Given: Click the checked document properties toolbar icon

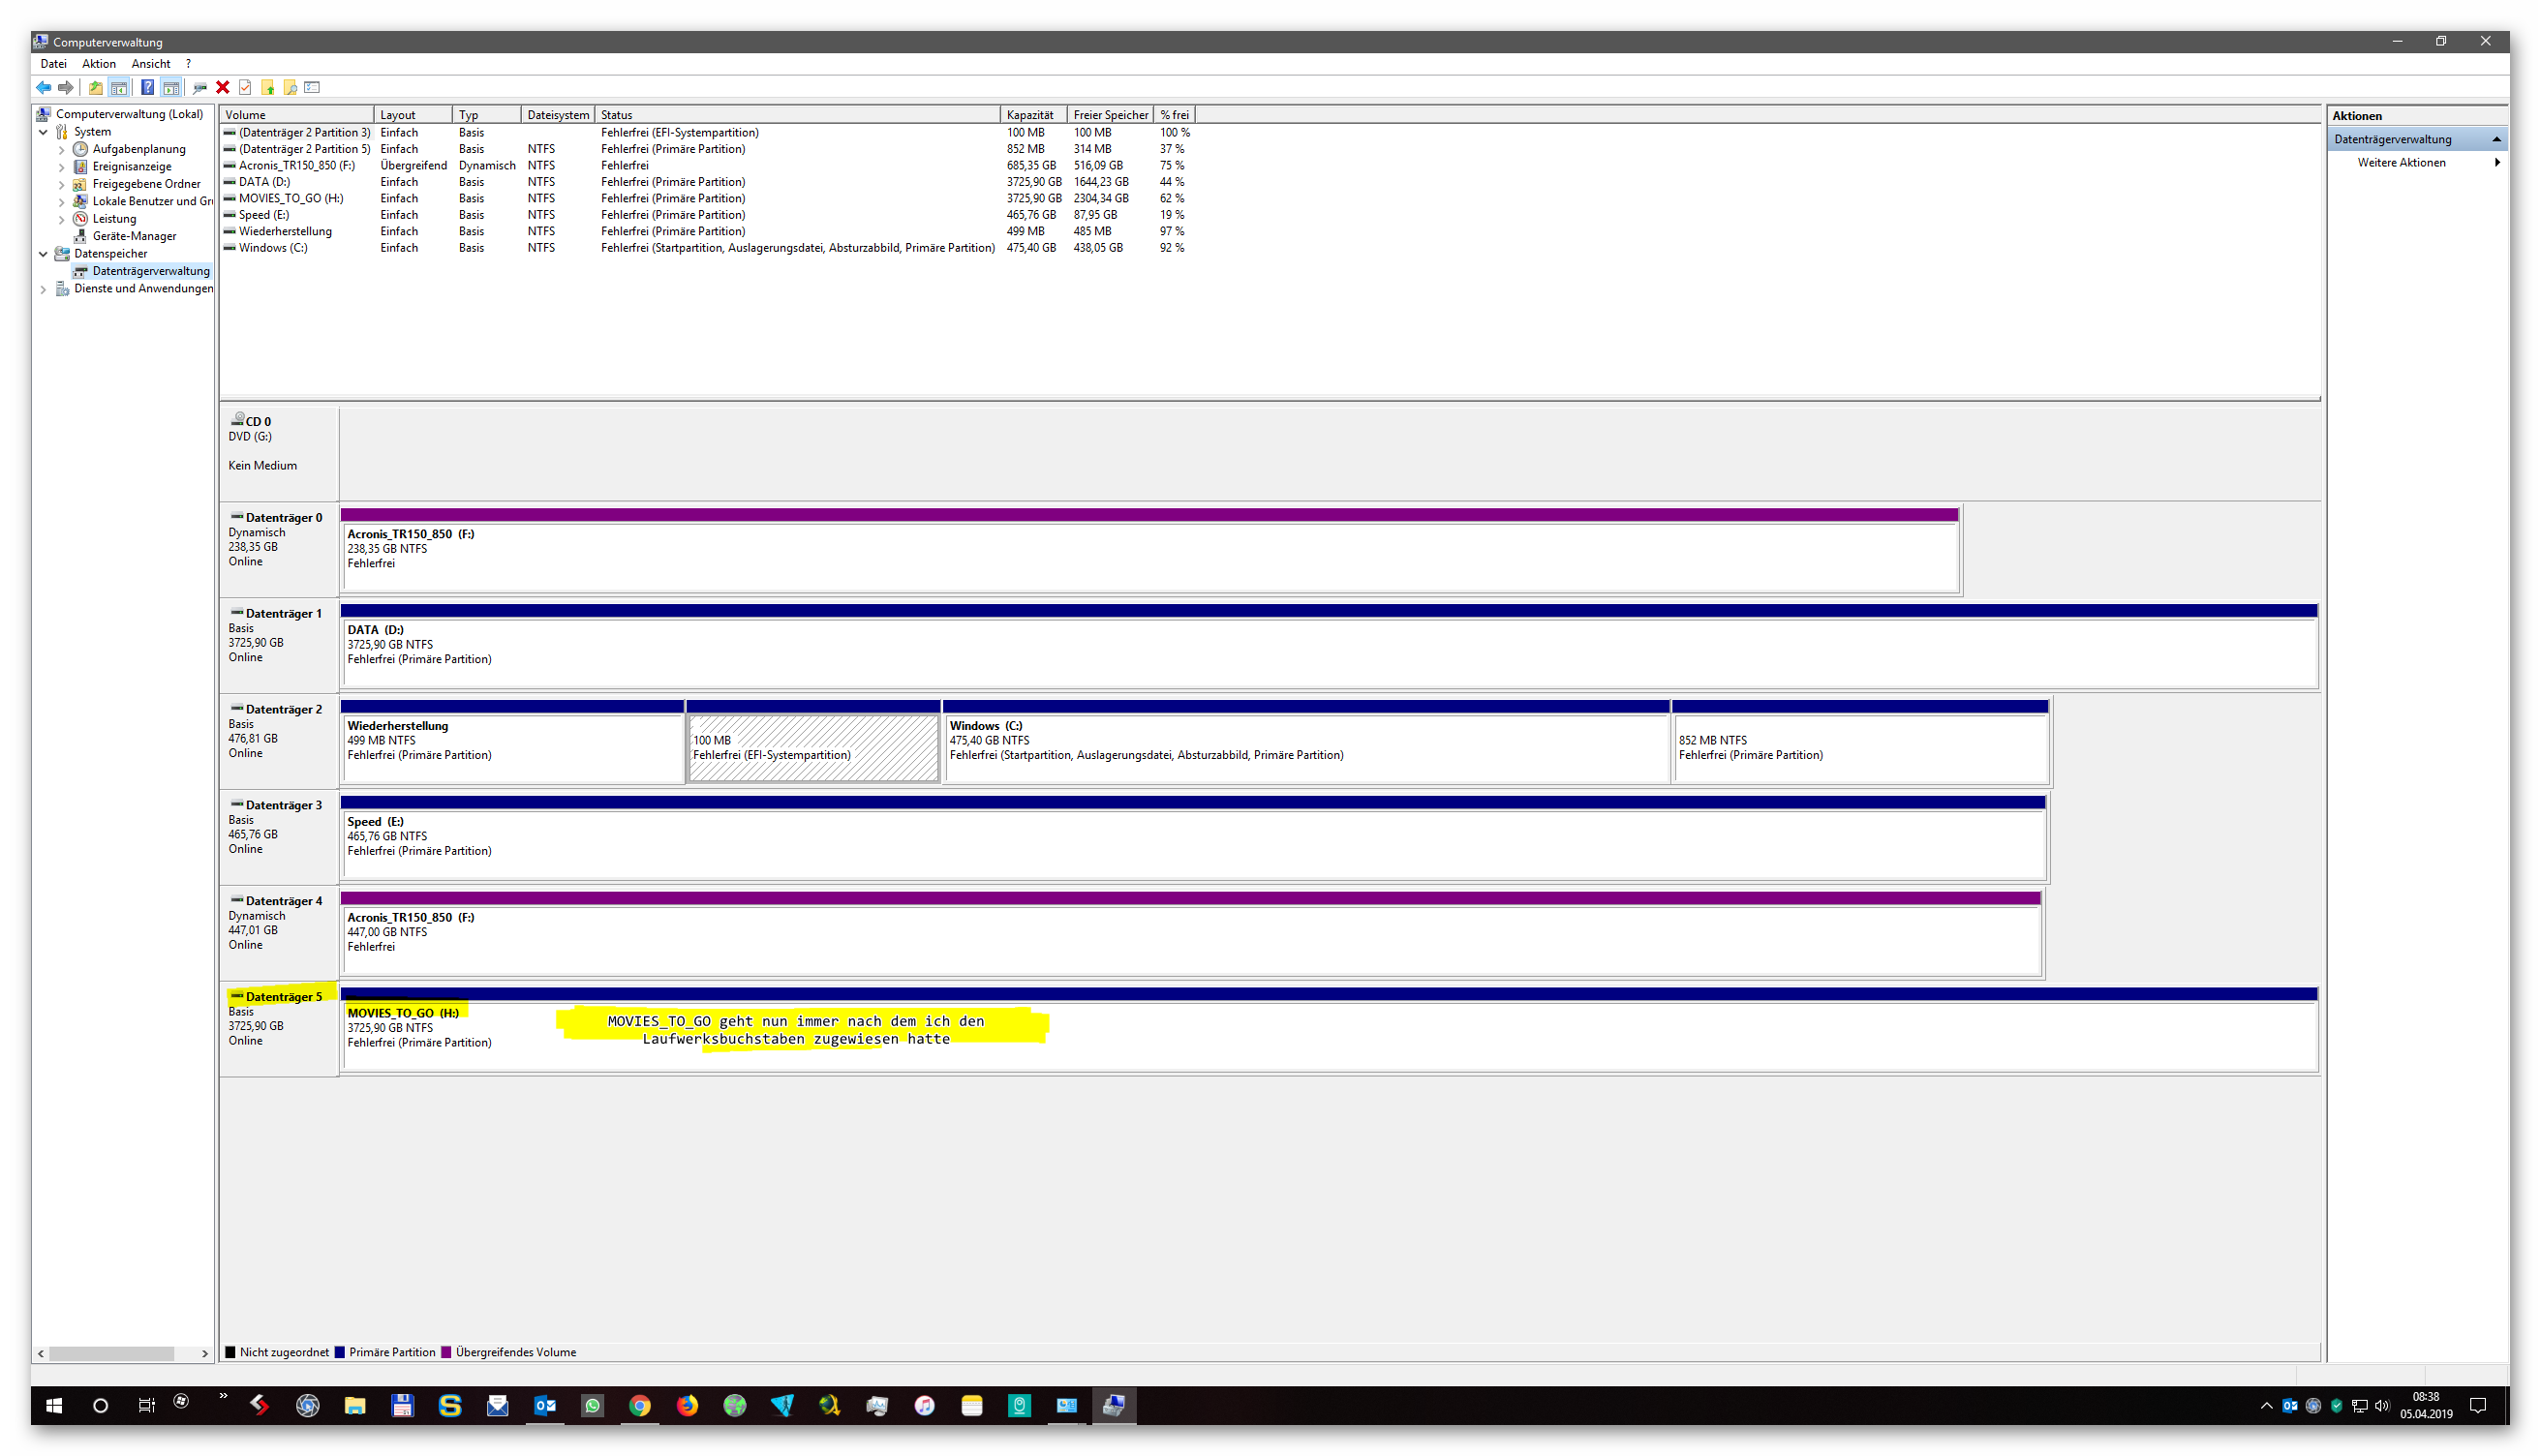Looking at the screenshot, I should click(x=245, y=88).
